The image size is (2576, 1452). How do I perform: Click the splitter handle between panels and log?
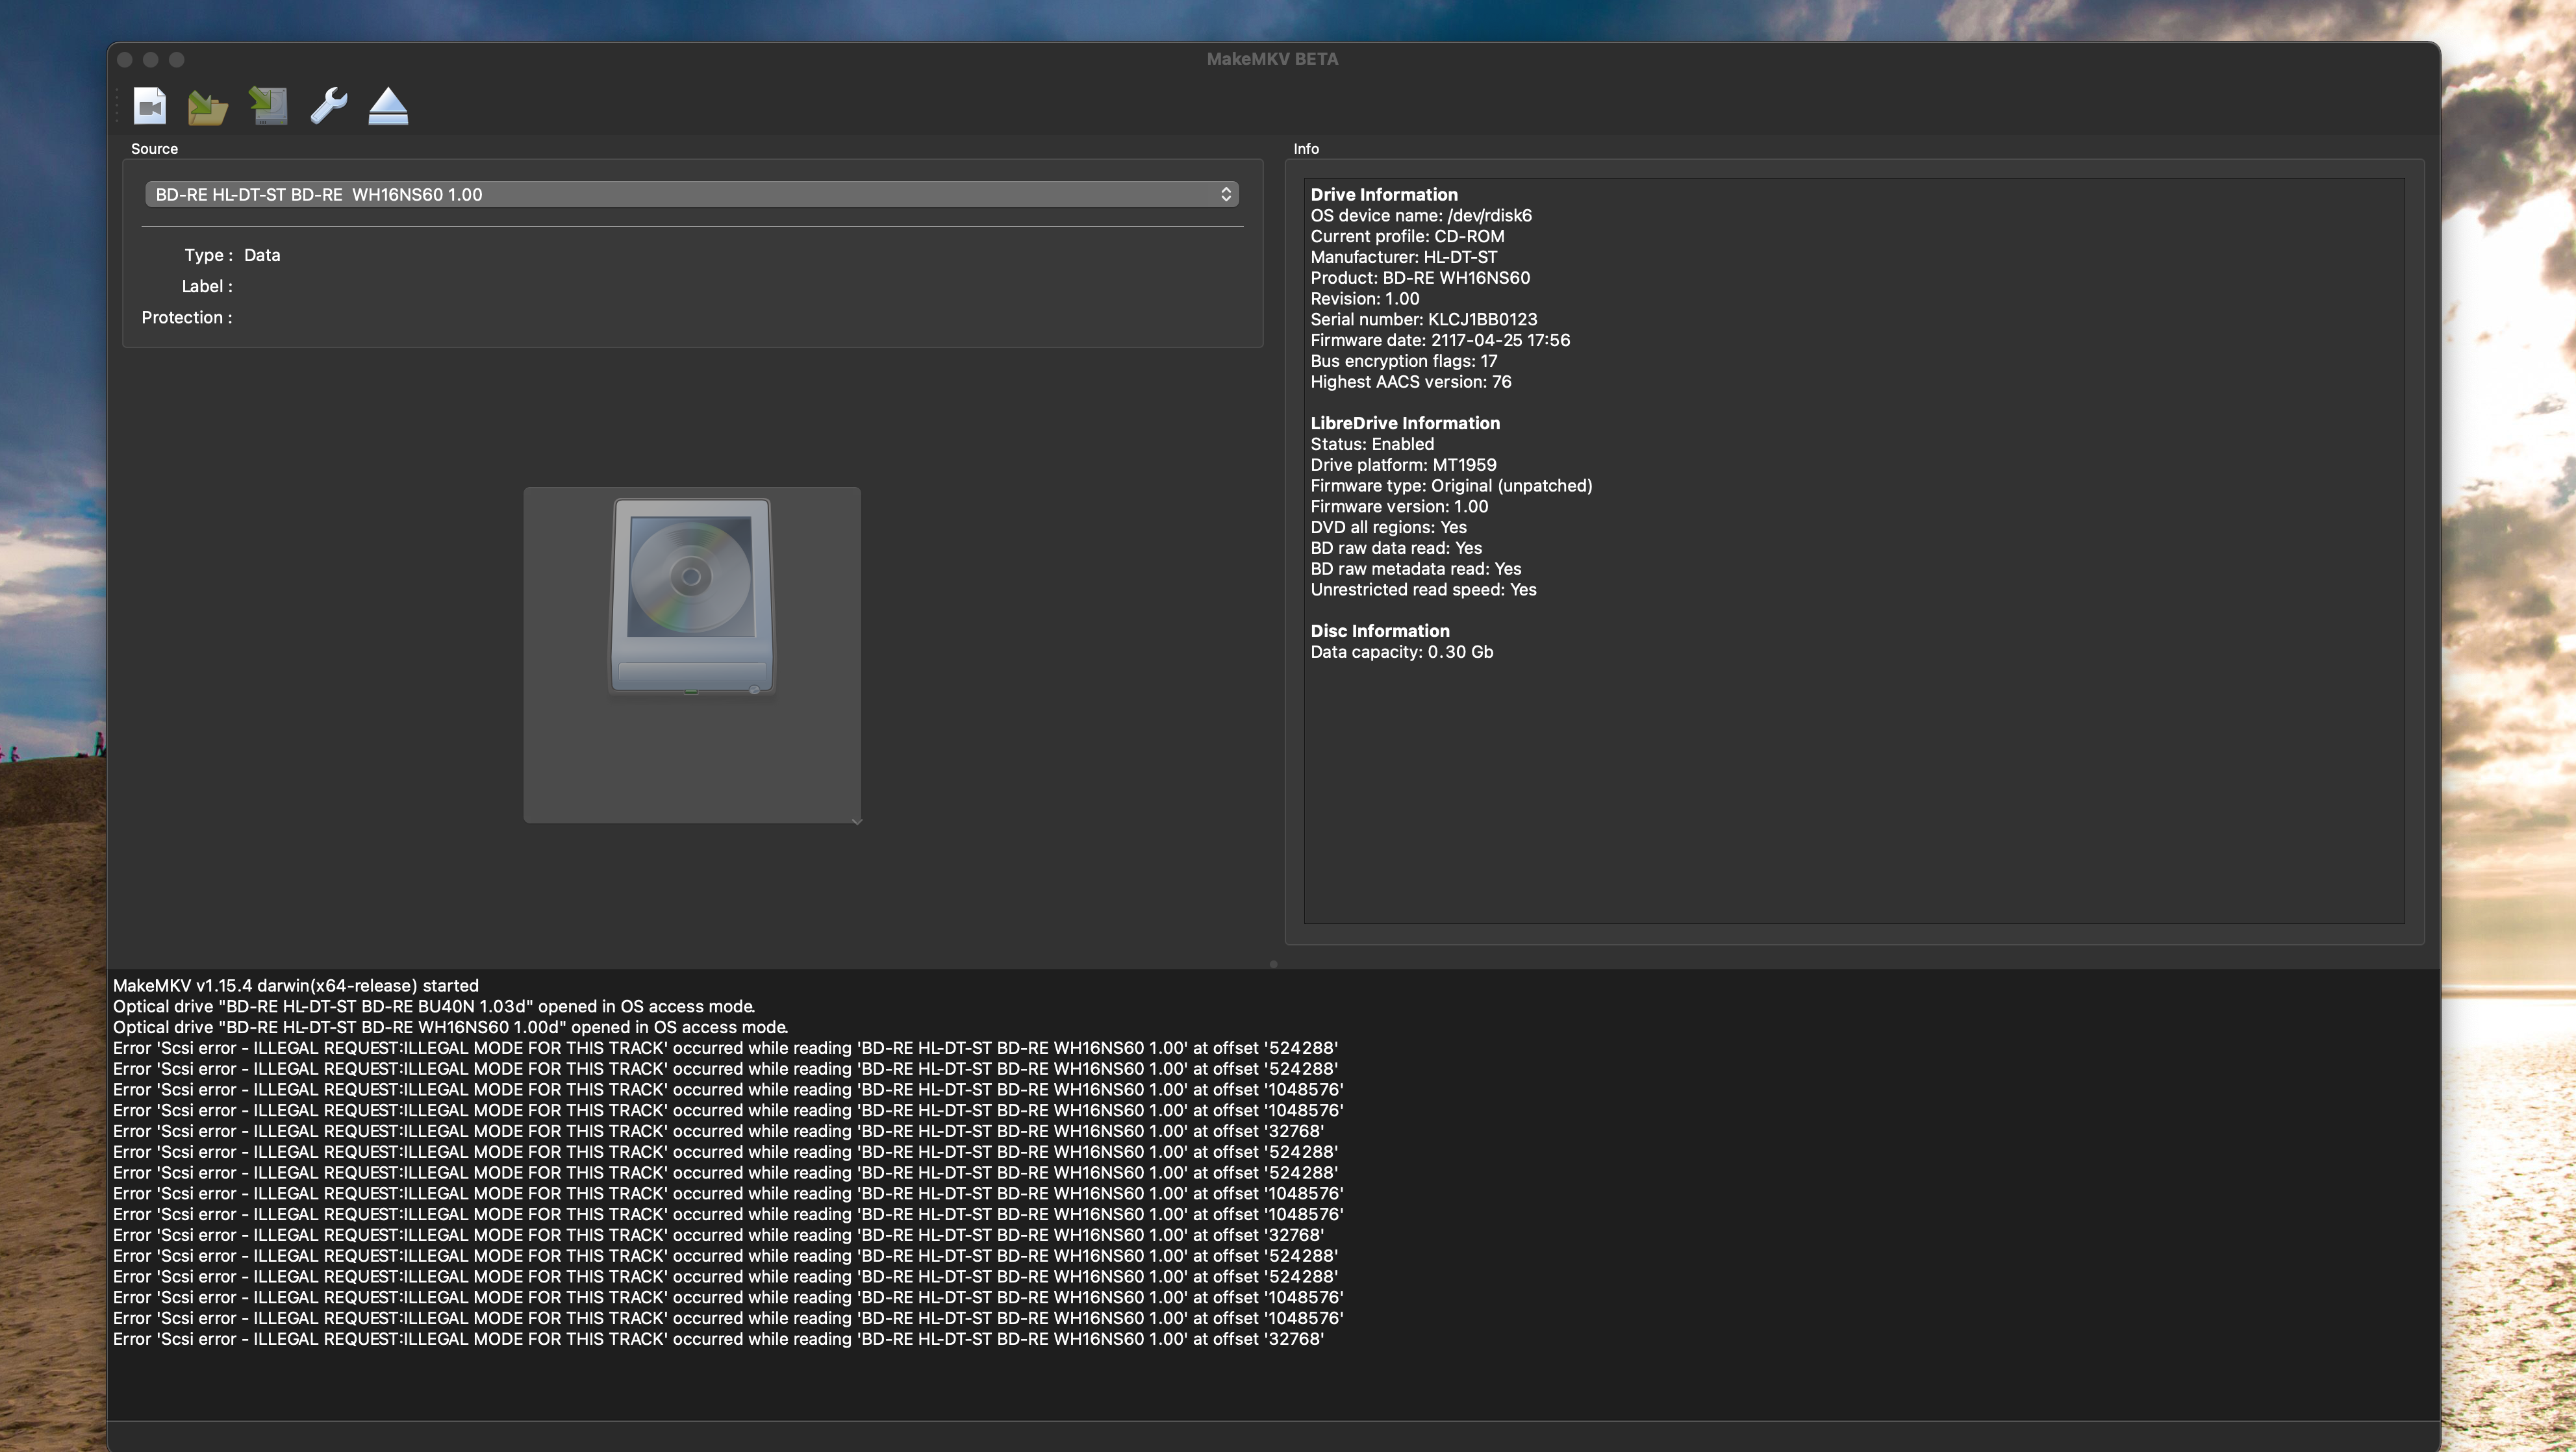point(1273,964)
